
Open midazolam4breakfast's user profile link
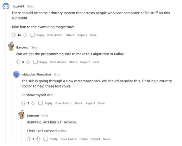coord(36,74)
